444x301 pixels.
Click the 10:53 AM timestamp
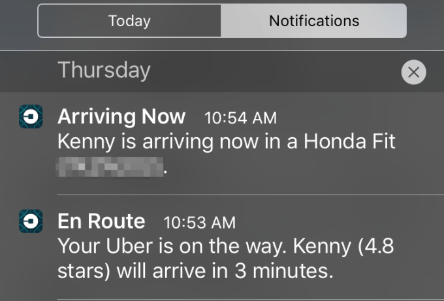point(199,223)
